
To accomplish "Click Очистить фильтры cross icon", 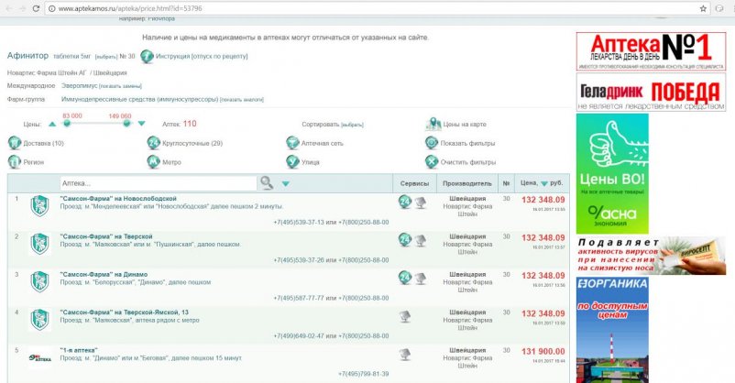I will (432, 162).
